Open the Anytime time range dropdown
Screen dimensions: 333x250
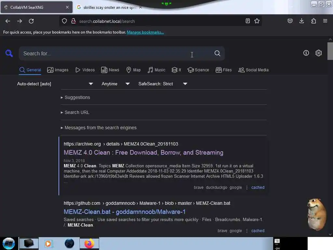click(115, 84)
